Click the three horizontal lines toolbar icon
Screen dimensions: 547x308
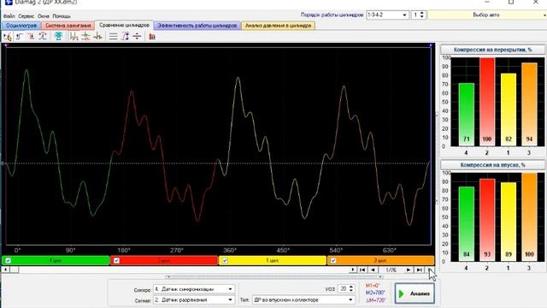pyautogui.click(x=113, y=36)
